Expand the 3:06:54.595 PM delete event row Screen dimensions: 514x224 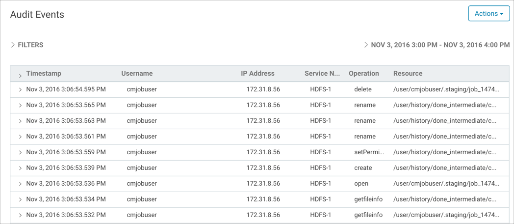[x=20, y=90]
